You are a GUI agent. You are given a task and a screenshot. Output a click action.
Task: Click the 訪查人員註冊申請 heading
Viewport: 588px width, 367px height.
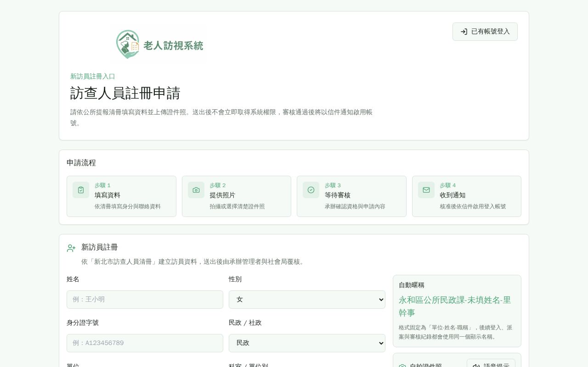pyautogui.click(x=125, y=93)
